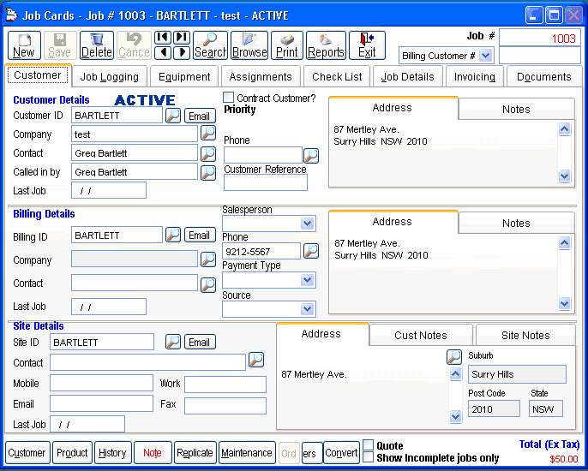Click lookup magnifier next to Customer ID

[173, 116]
